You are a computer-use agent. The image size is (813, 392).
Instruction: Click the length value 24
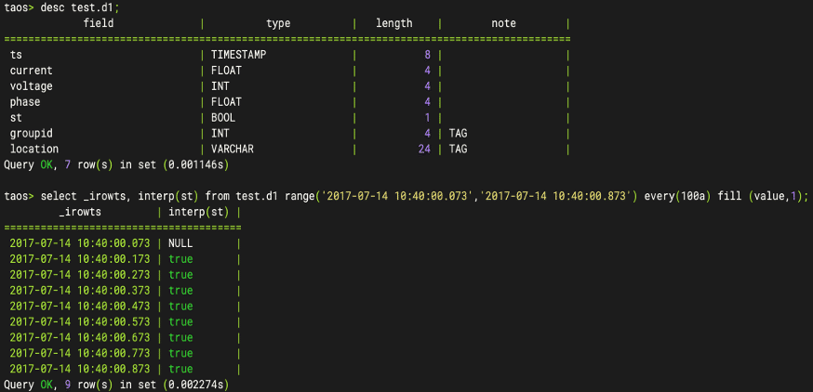pos(424,149)
